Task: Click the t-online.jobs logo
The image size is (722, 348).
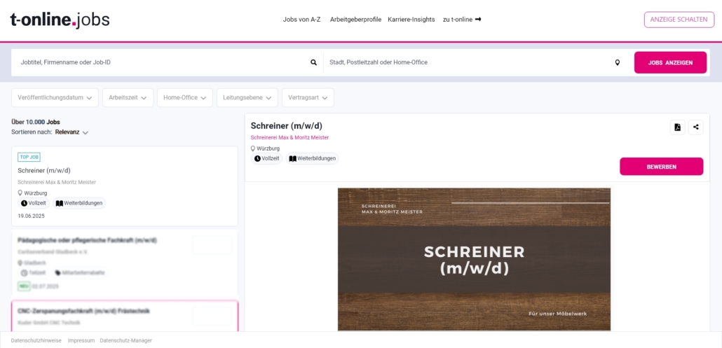Action: (60, 20)
